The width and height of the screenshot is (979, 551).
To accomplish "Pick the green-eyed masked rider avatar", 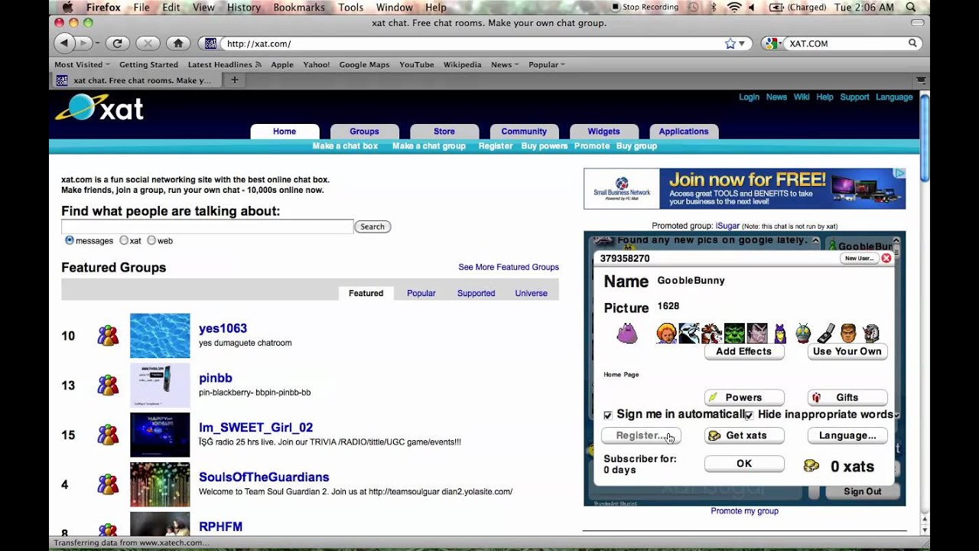I will pos(803,334).
